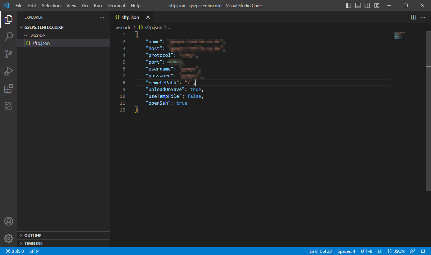
Task: Open the Go menu
Action: tap(85, 5)
